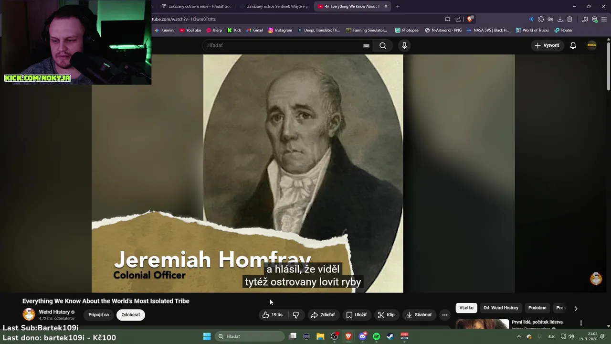Viewport: 611px width, 344px height.
Task: Open the Photopea bookmark
Action: tap(407, 30)
